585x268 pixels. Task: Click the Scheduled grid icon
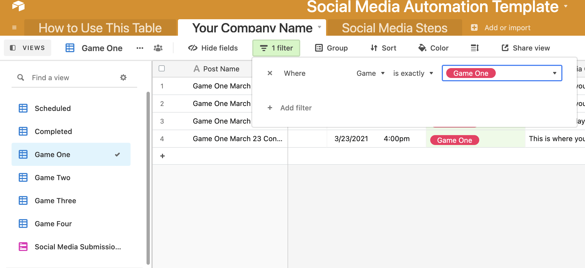(x=23, y=108)
